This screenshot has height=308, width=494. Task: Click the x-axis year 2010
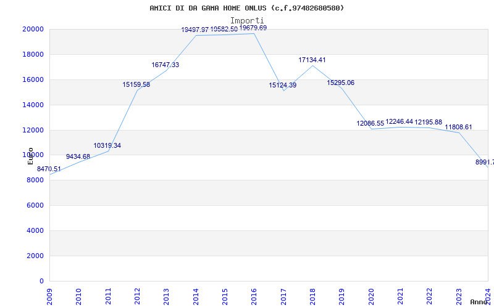[79, 296]
